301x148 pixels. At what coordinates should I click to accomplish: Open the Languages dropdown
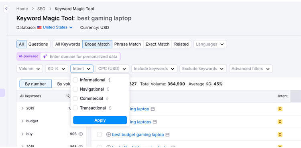[210, 44]
